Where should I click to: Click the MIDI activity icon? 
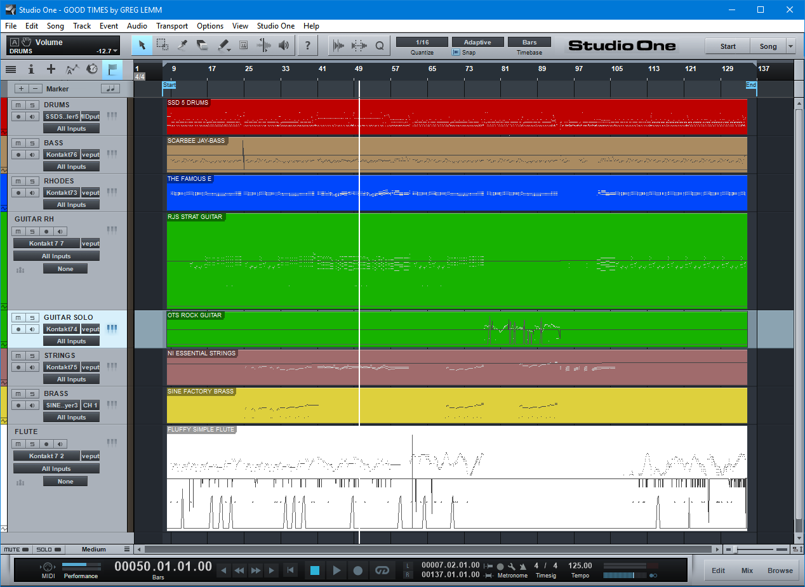[48, 567]
